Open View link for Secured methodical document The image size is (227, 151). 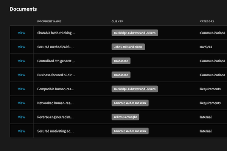pyautogui.click(x=22, y=47)
